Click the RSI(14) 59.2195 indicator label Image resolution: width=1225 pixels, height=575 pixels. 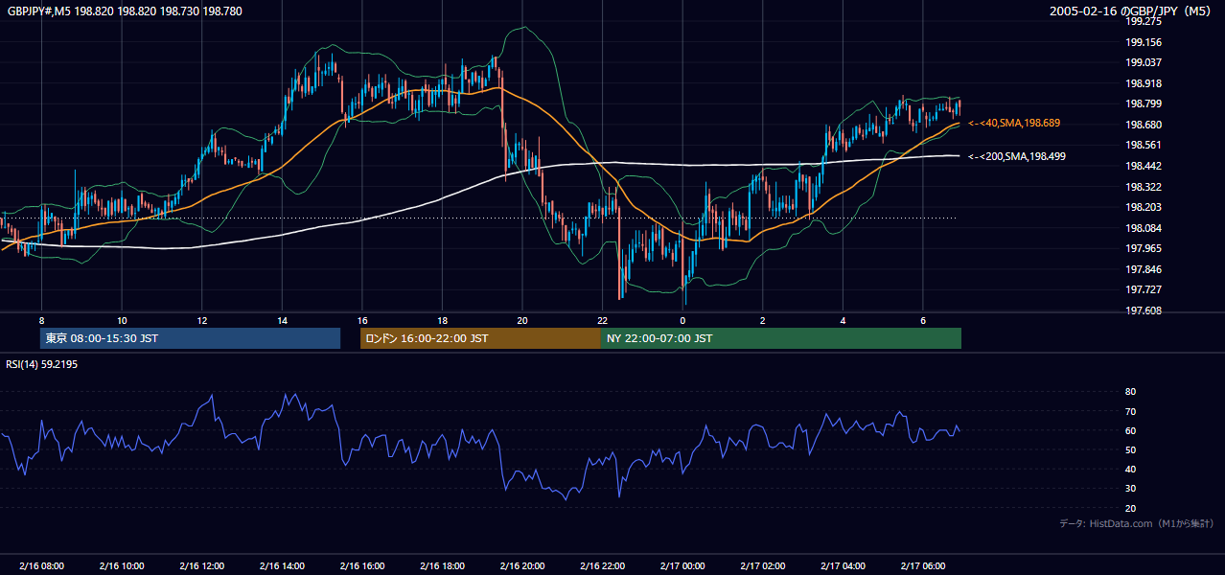click(42, 364)
